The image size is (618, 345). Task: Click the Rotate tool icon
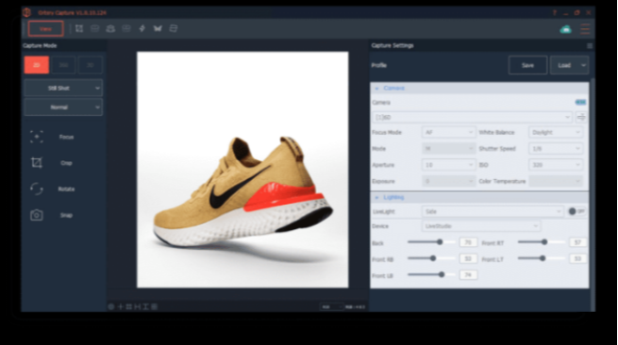pos(37,189)
